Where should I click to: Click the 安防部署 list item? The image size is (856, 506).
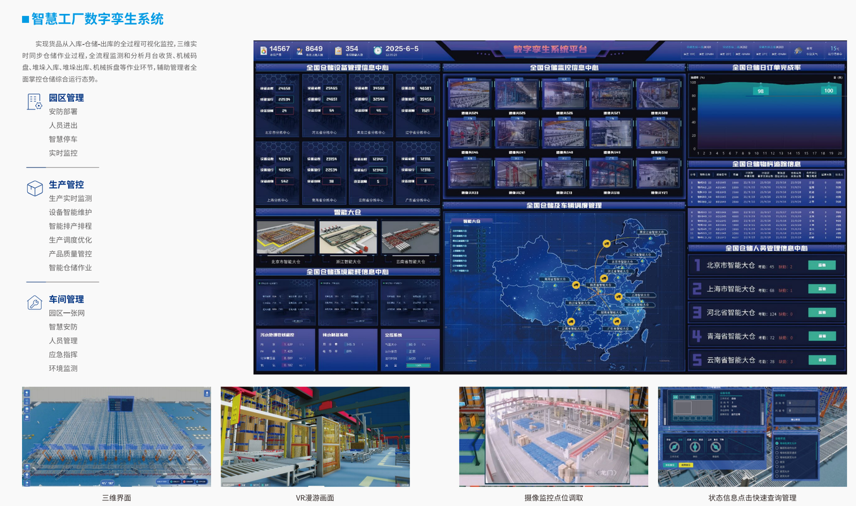tap(63, 111)
